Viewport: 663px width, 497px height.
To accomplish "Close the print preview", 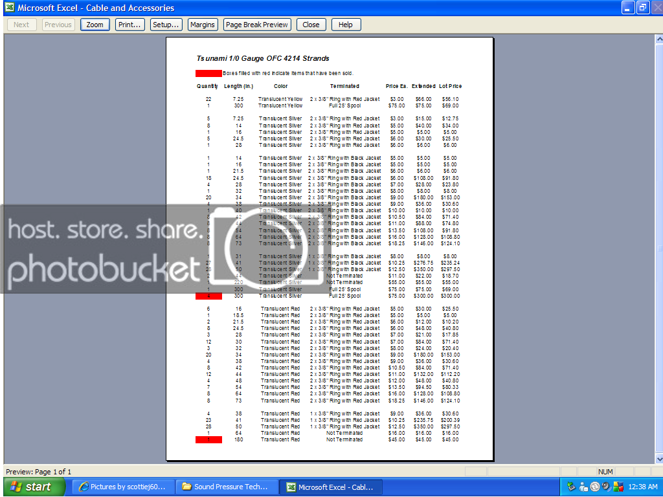I will tap(311, 25).
